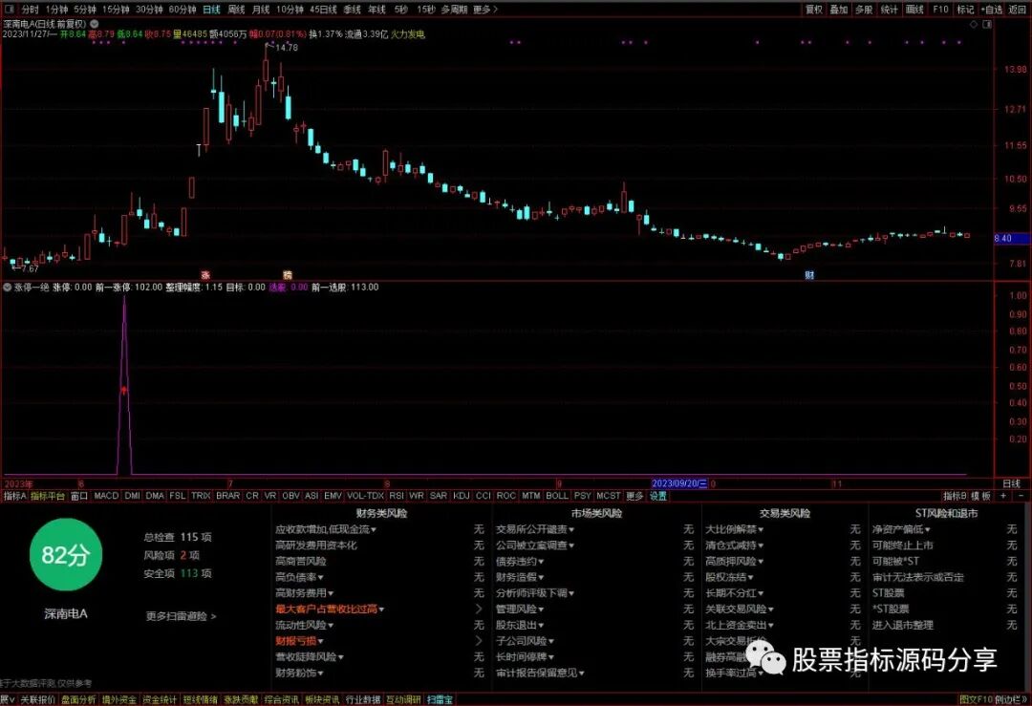1032x706 pixels.
Task: Click the 14.78 high price label
Action: (x=287, y=48)
